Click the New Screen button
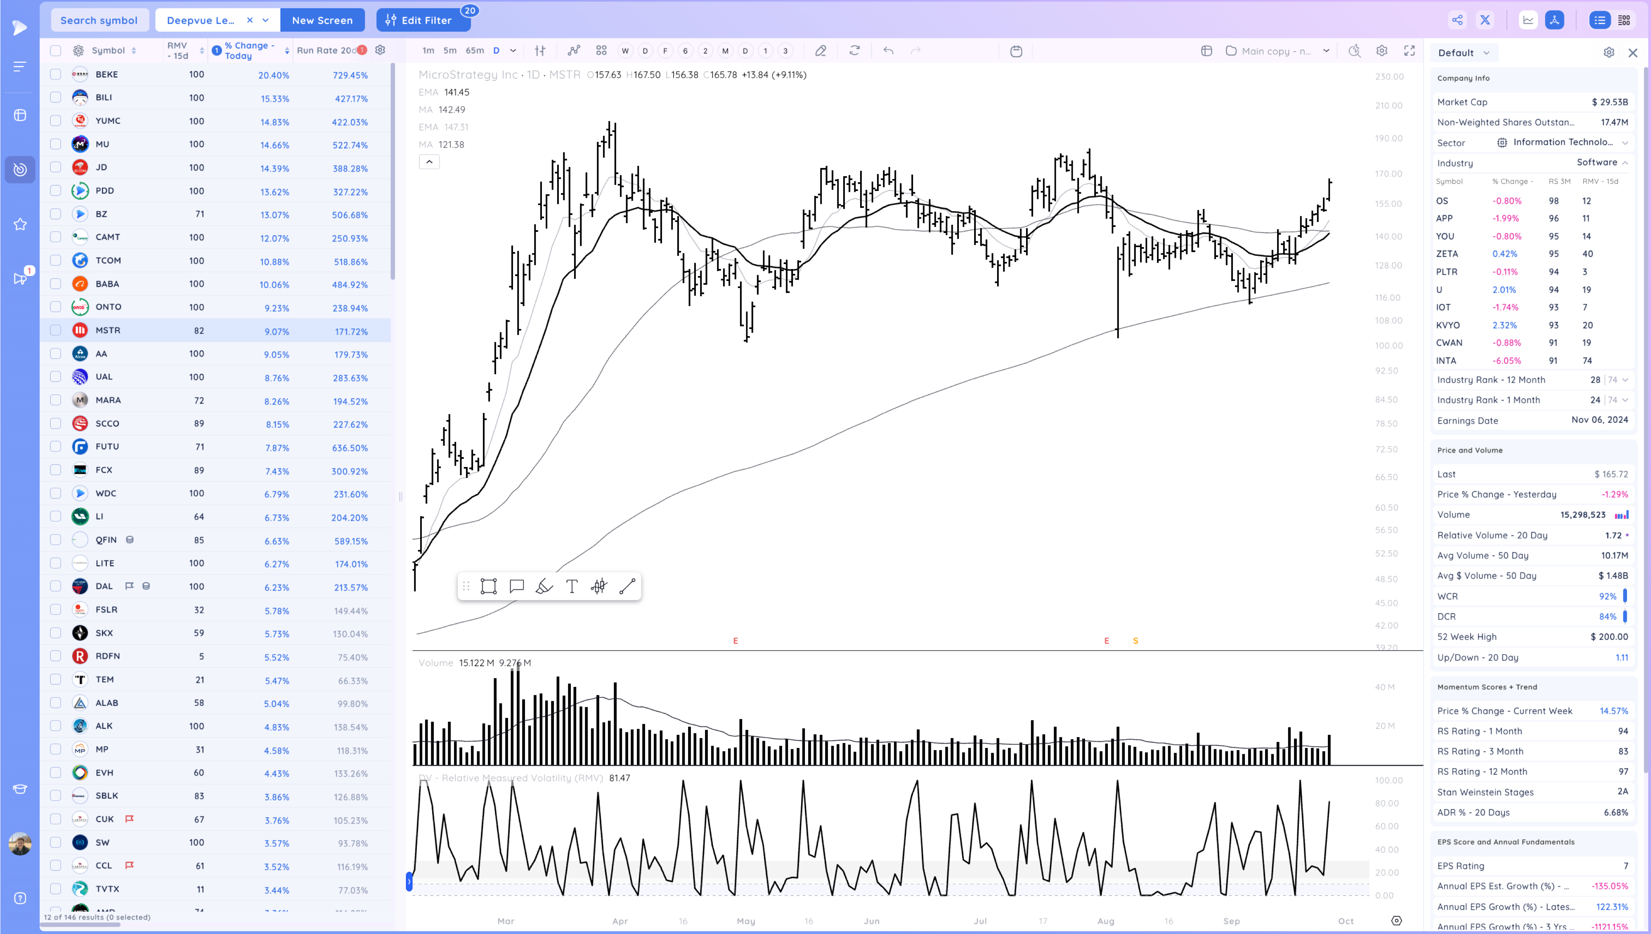 [x=322, y=20]
